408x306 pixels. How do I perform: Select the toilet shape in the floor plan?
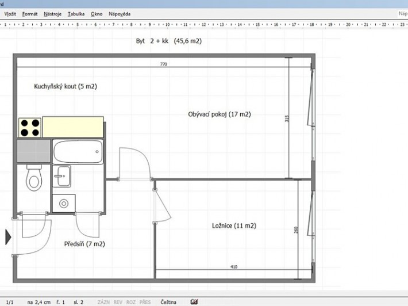34,179
